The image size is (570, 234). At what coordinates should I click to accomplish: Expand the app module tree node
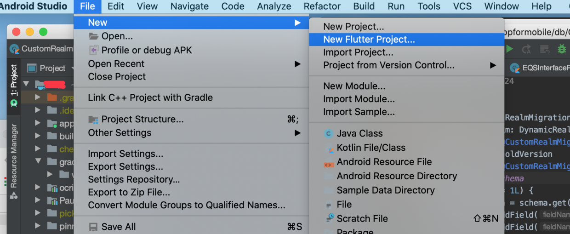tap(38, 123)
